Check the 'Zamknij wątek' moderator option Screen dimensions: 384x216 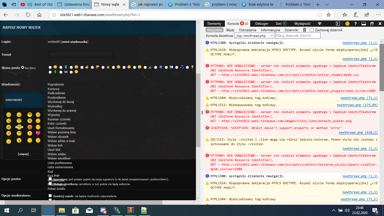tap(50, 196)
